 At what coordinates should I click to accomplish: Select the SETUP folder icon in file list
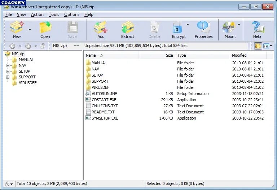point(88,75)
